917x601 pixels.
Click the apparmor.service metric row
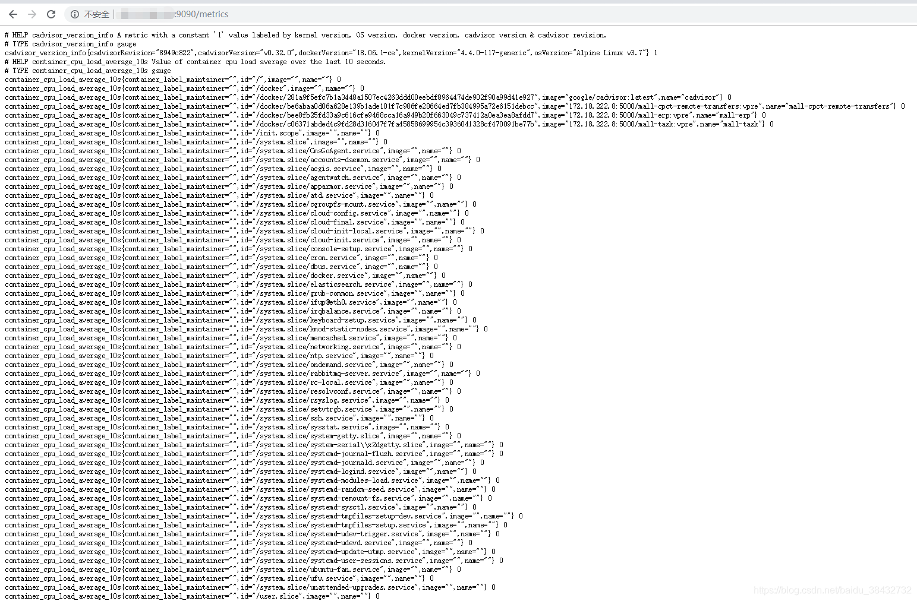tap(229, 186)
